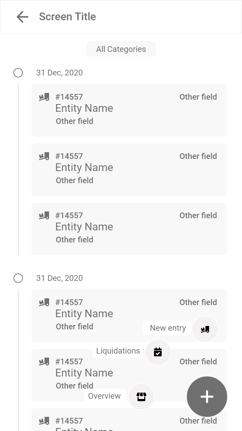Click the back arrow icon
This screenshot has height=431, width=242.
coord(22,17)
